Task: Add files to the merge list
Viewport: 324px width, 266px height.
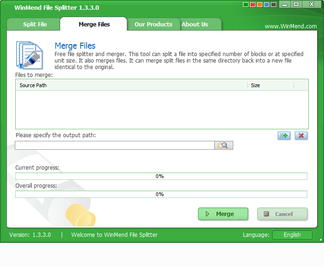Action: (284, 136)
